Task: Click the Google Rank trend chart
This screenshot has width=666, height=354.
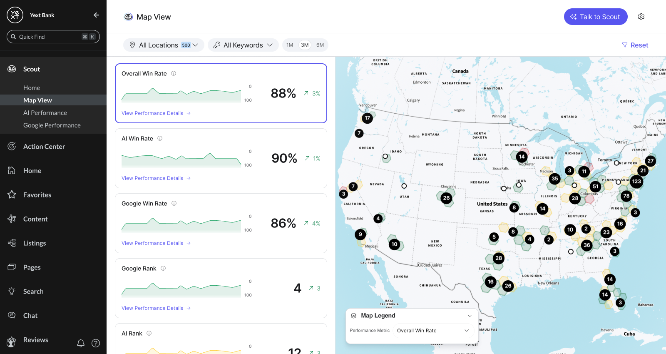Action: [181, 290]
